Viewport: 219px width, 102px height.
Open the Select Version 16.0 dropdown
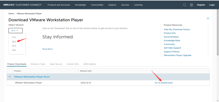[x=15, y=31]
